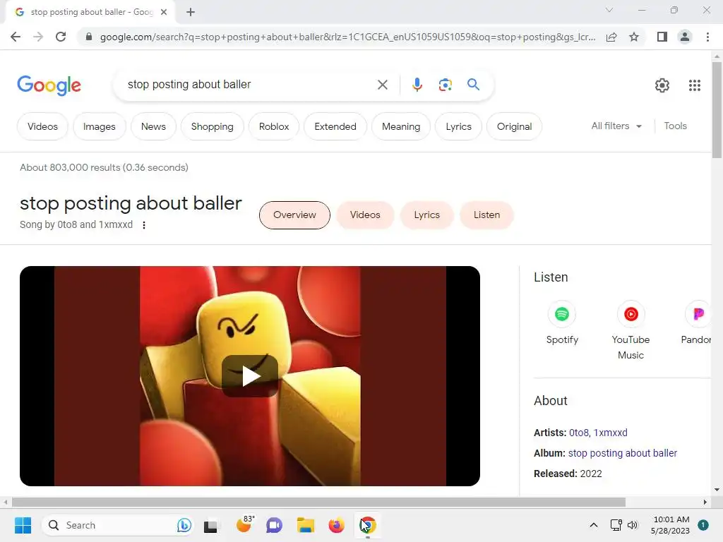Play the baller video

click(250, 376)
